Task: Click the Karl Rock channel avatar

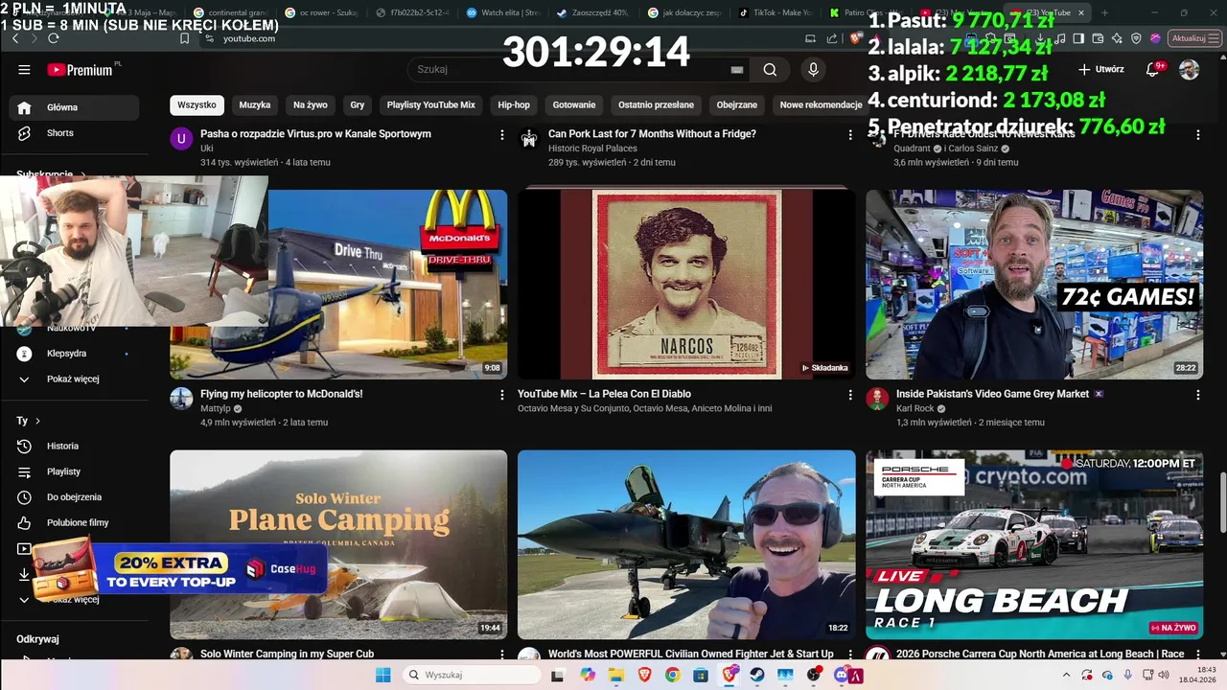Action: click(877, 399)
